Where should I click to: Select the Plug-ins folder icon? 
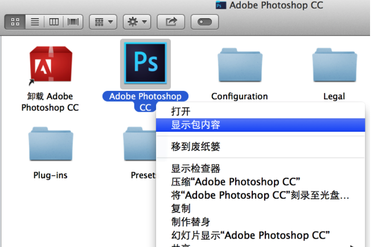(51, 144)
